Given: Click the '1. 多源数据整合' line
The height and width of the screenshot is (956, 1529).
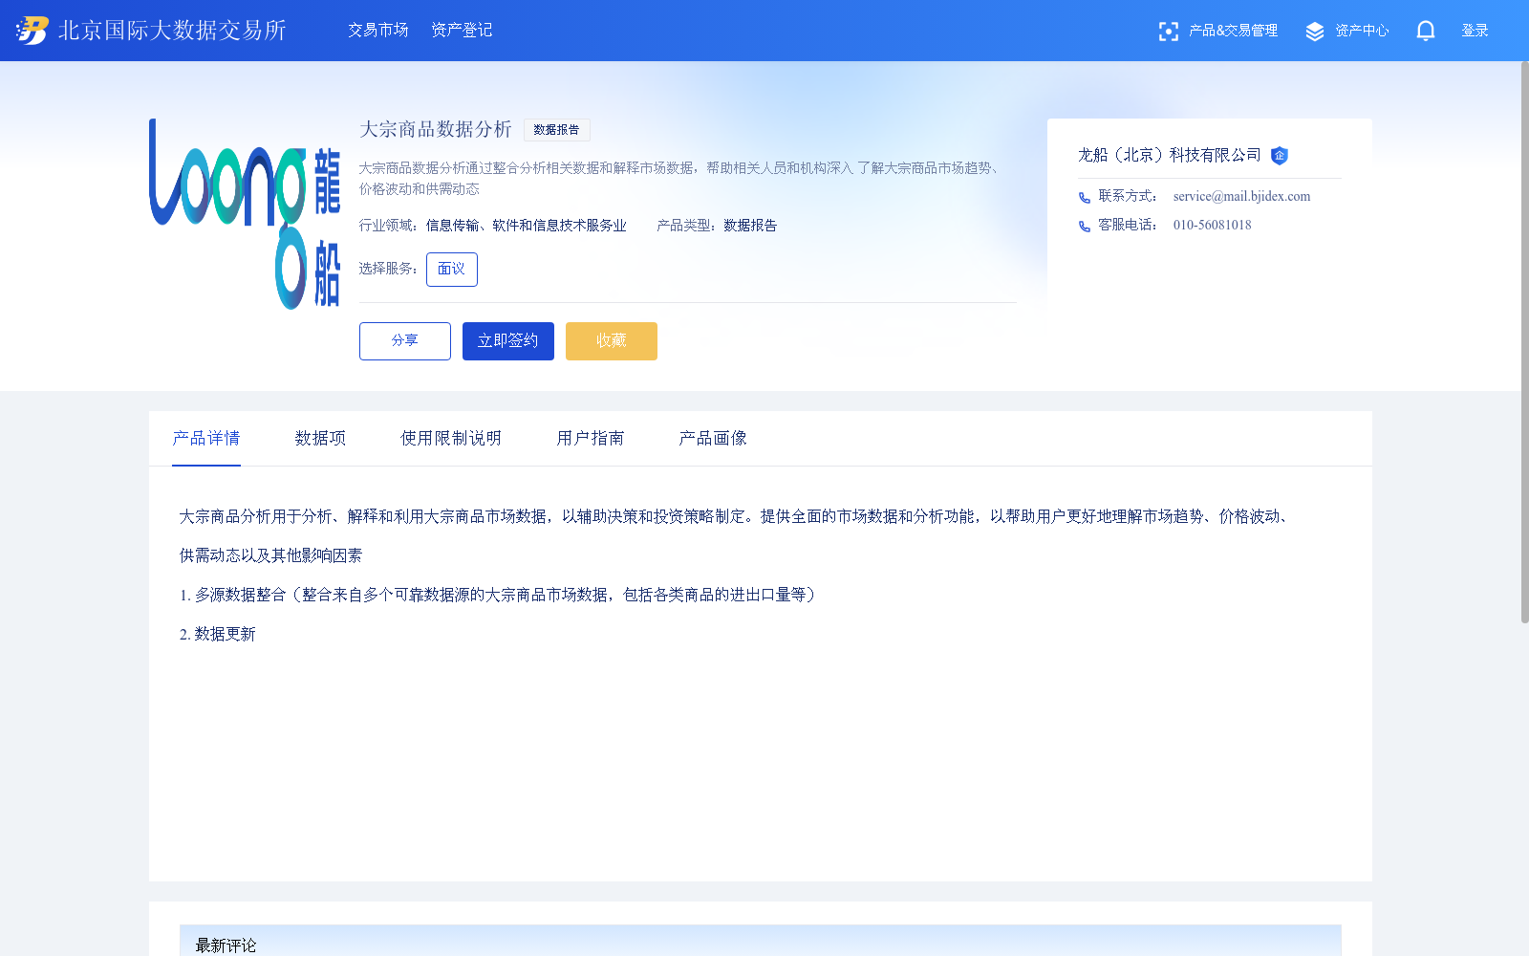Looking at the screenshot, I should (x=500, y=596).
